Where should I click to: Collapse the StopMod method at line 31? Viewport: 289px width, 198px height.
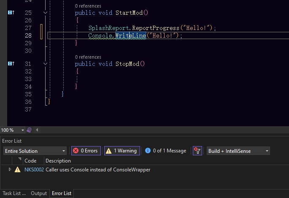pos(45,64)
